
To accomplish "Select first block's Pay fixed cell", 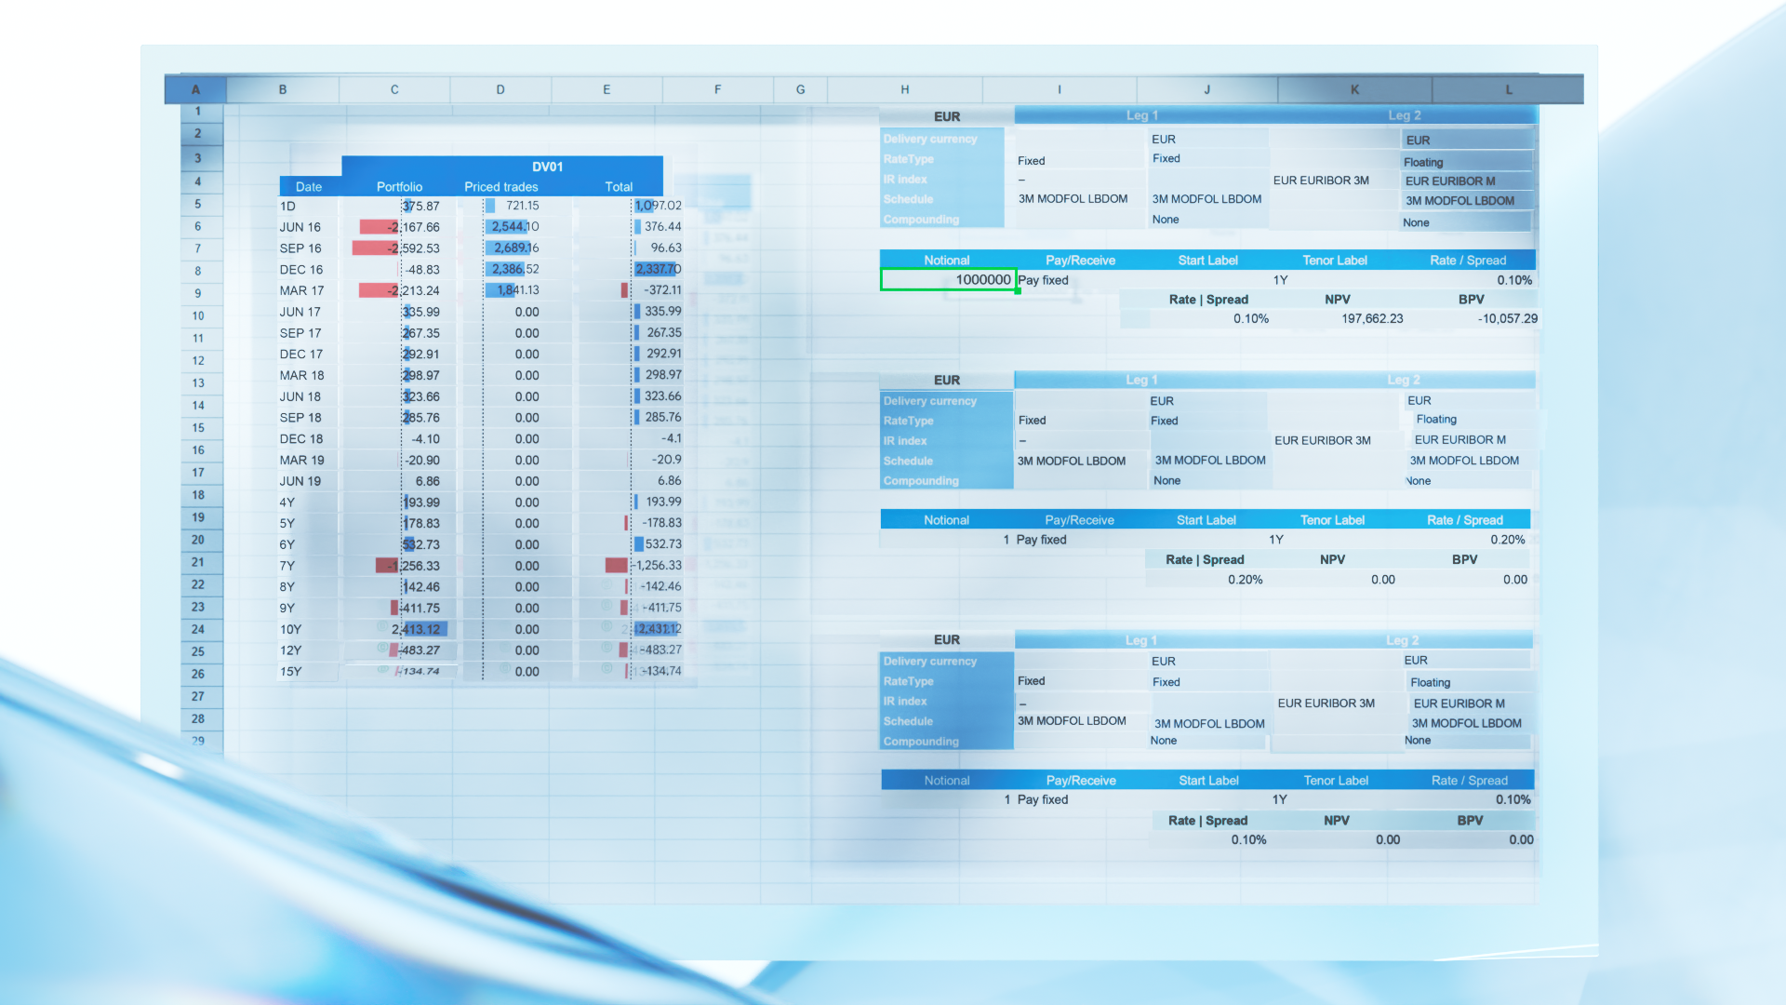I will pyautogui.click(x=1043, y=280).
